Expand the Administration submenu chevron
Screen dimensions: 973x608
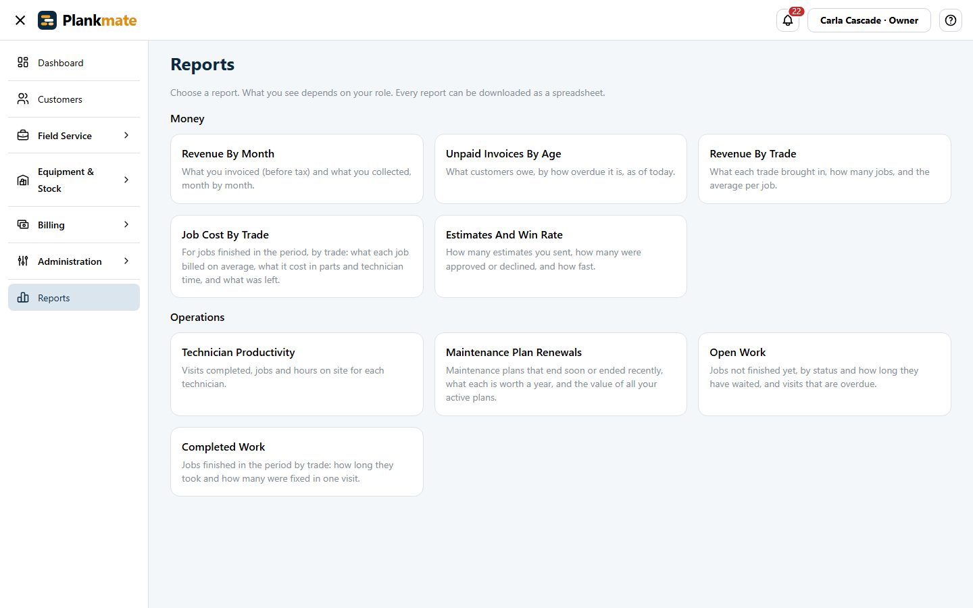tap(126, 261)
